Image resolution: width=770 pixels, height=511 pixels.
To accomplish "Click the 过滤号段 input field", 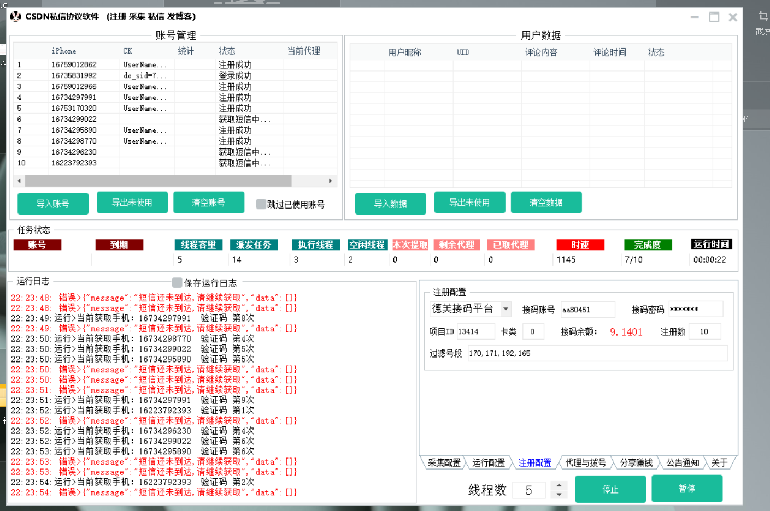I will click(597, 353).
